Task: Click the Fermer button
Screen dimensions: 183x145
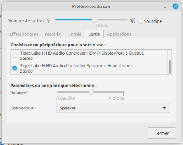Action: 162,133
